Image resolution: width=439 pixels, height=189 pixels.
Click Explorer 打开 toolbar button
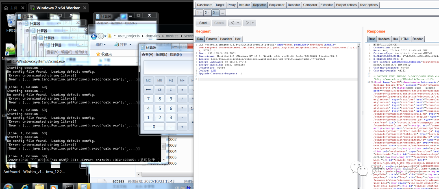point(121,45)
